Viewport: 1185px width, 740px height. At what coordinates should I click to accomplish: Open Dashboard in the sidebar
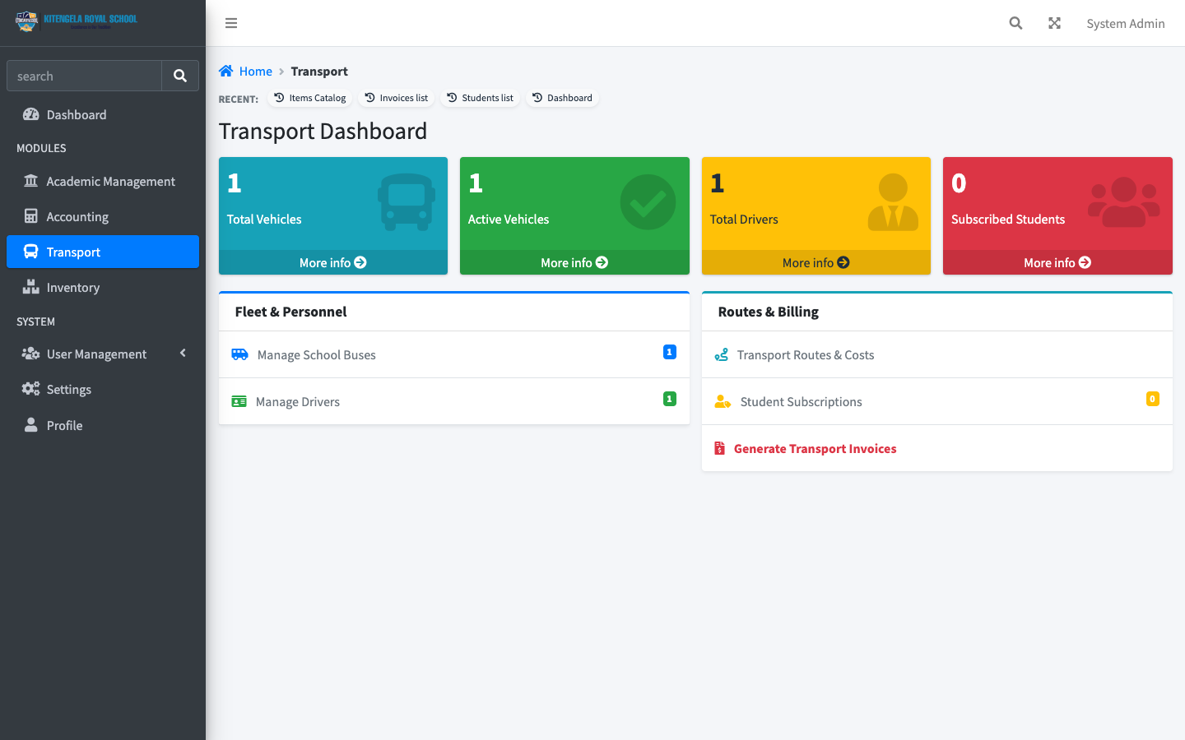[x=103, y=114]
